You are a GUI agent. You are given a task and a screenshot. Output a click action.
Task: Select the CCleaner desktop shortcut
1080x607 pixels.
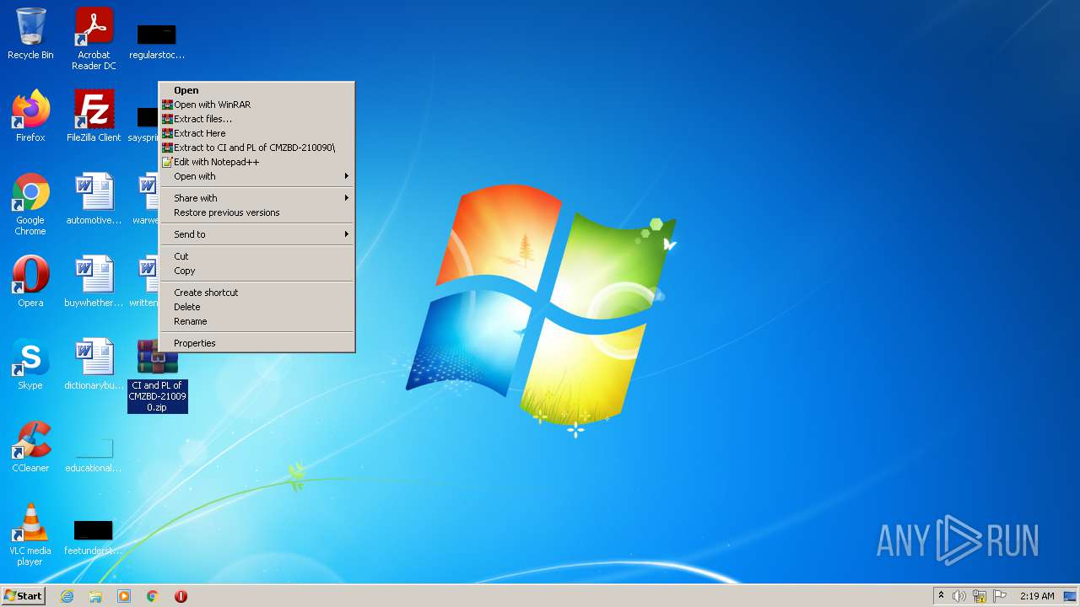coord(30,447)
